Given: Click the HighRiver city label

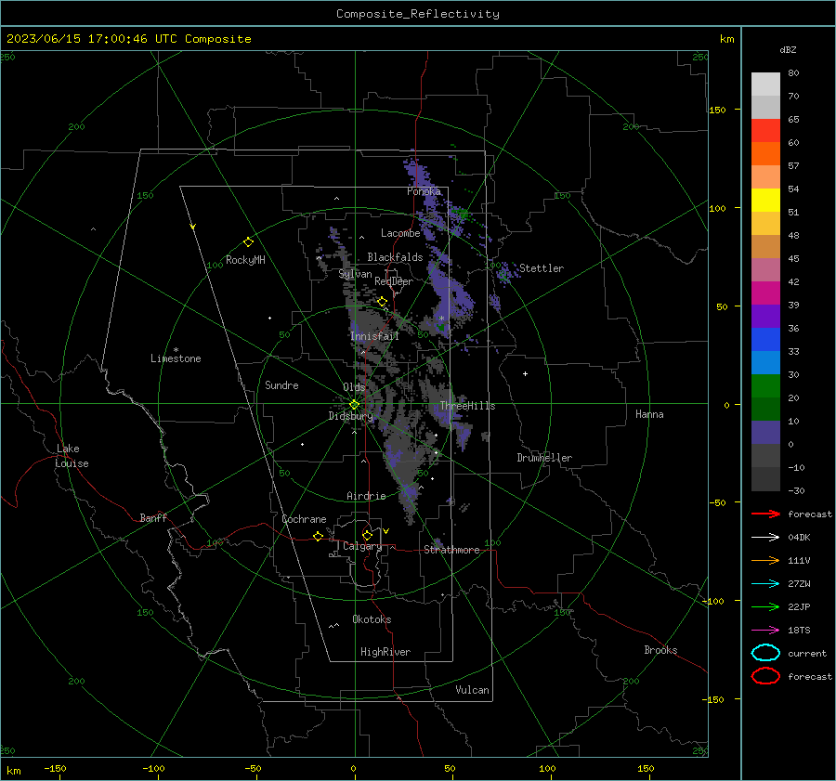Looking at the screenshot, I should pyautogui.click(x=385, y=652).
